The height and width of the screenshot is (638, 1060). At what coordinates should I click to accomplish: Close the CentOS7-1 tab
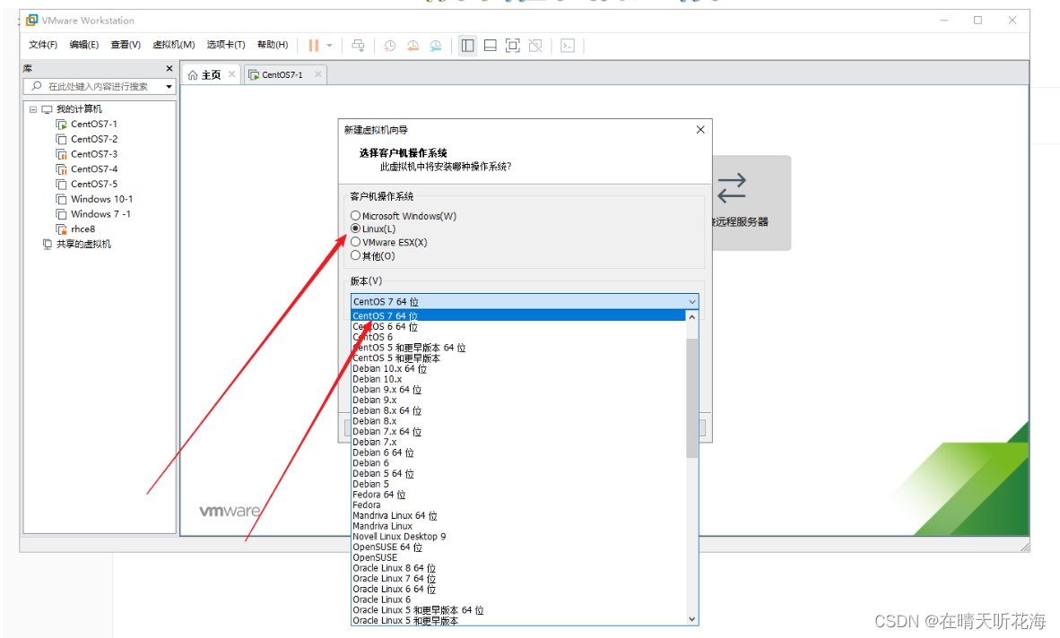[317, 74]
